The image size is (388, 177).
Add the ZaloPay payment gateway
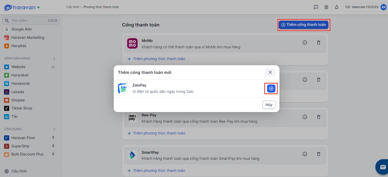click(271, 88)
